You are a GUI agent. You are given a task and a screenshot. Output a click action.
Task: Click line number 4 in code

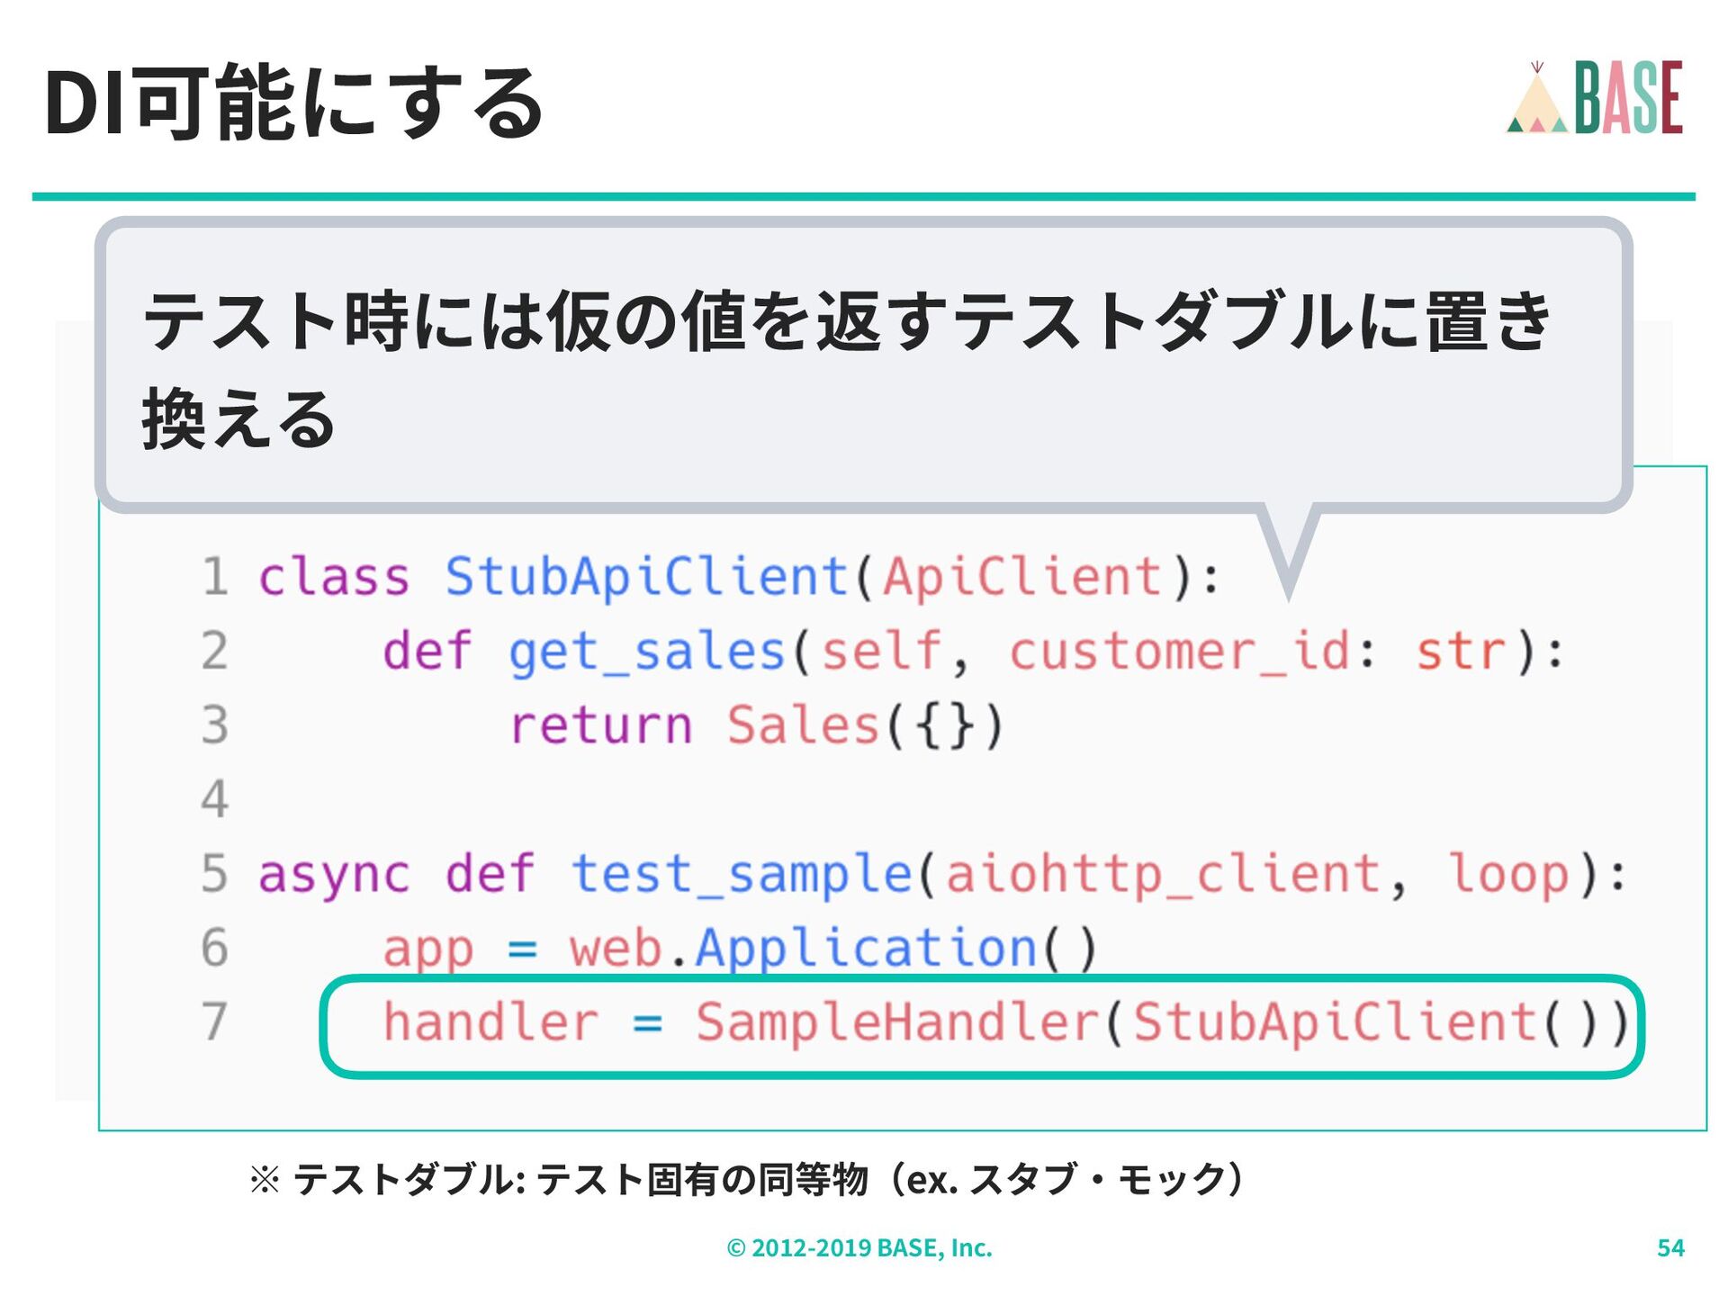[x=214, y=799]
